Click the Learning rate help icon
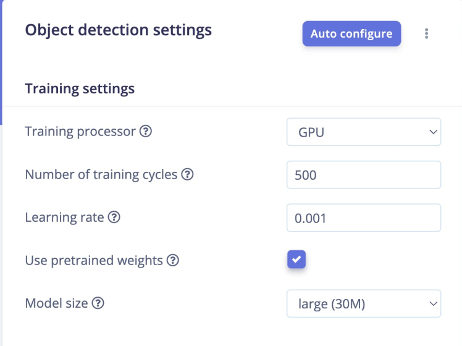Screen dimensions: 462x346 pos(114,217)
